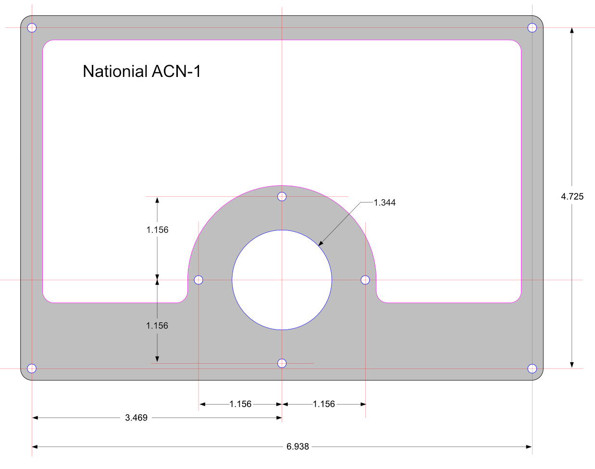Click the top arrowhead of the 4.725 dimension

click(x=571, y=30)
